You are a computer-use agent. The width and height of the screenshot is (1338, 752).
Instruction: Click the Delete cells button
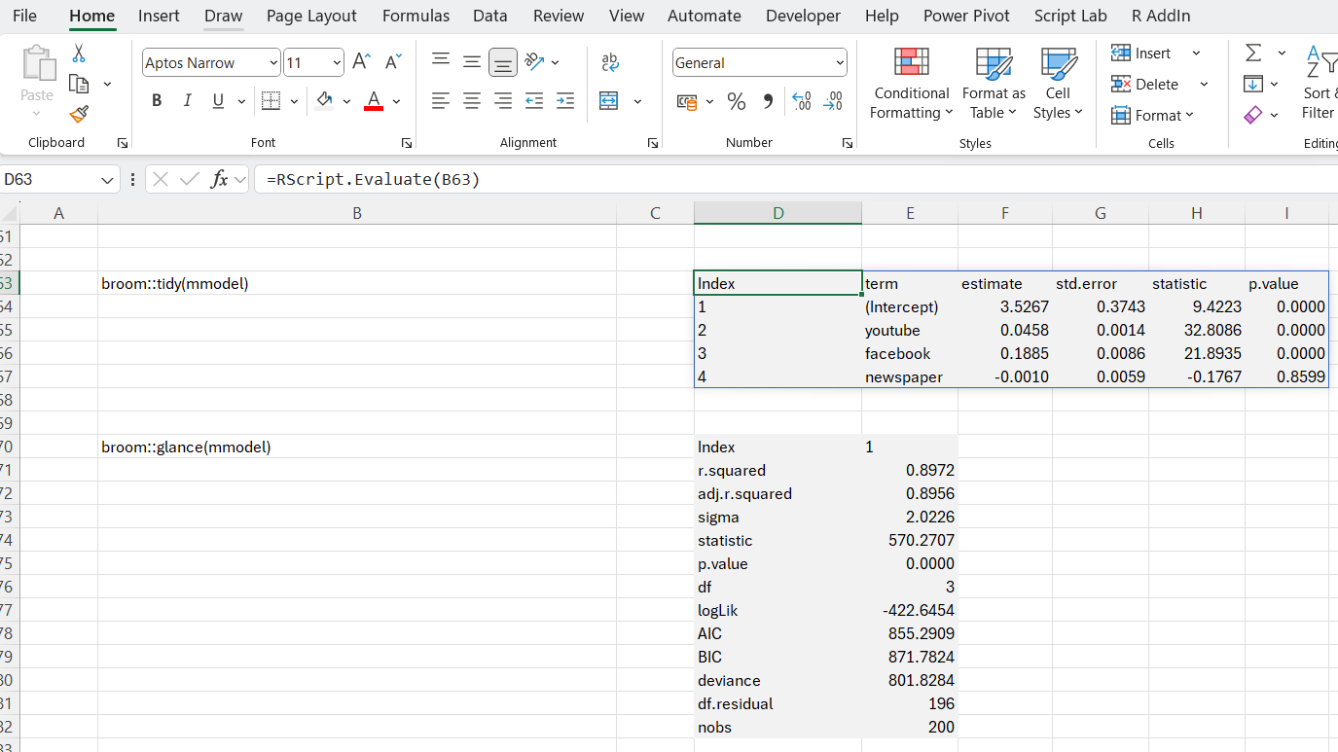1146,85
